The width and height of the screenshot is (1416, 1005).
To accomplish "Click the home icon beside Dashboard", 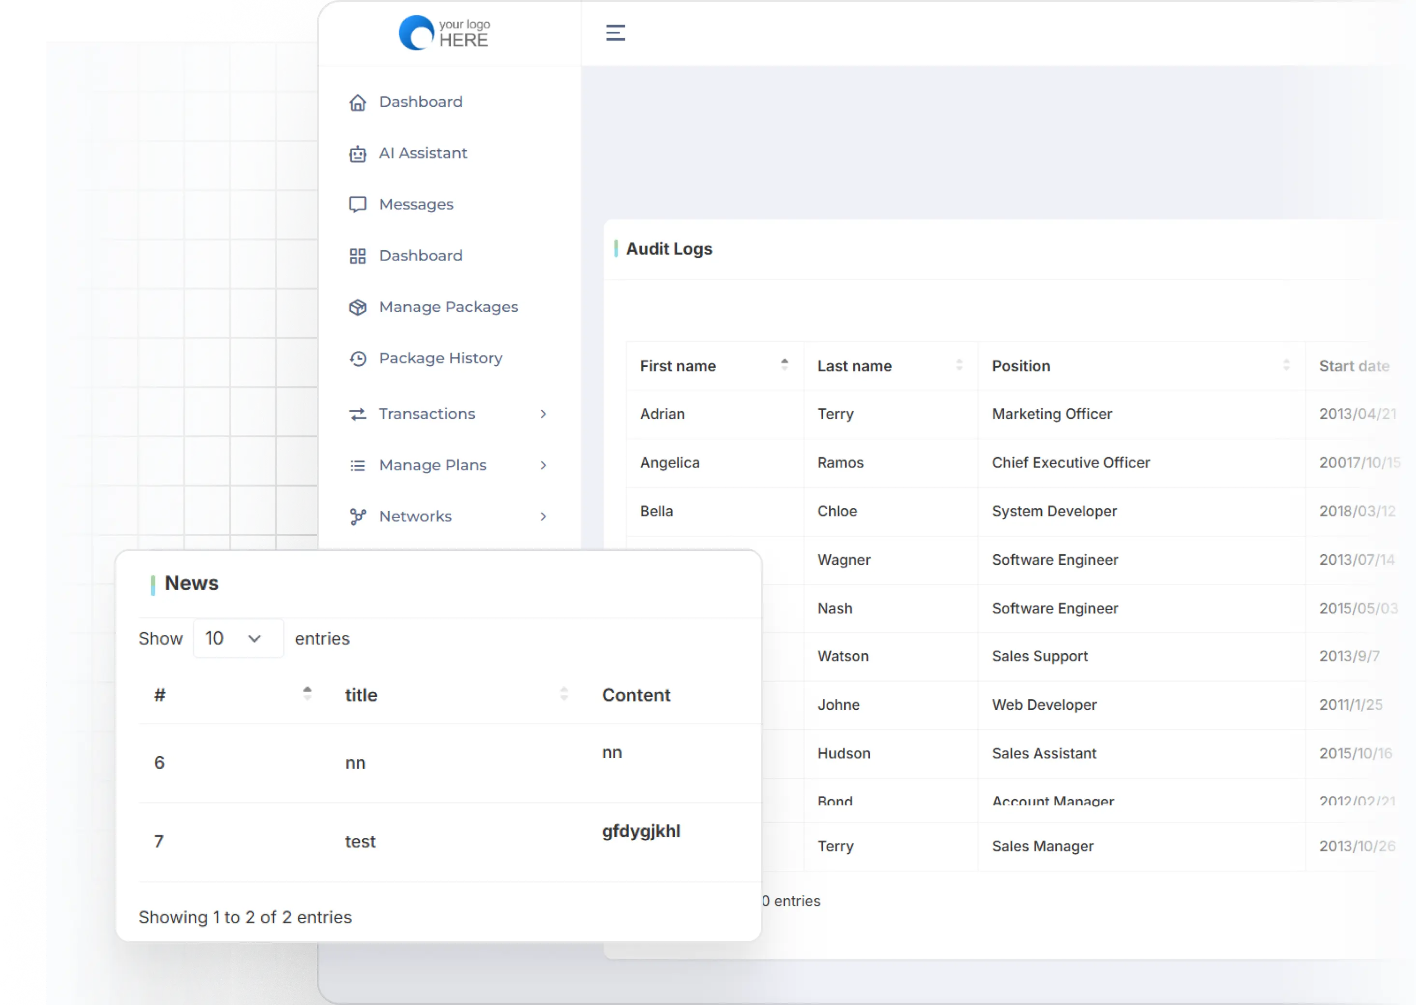I will [x=357, y=102].
